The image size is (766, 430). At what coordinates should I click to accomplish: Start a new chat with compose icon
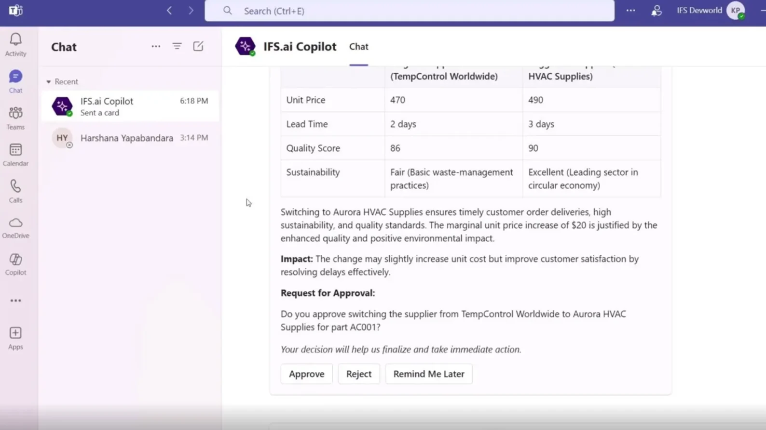point(198,46)
